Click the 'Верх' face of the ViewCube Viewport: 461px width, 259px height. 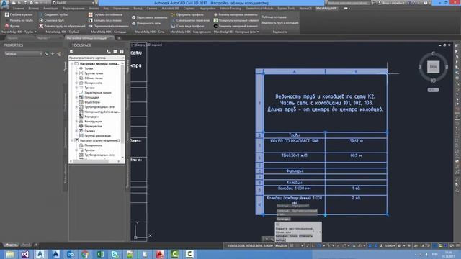click(x=433, y=67)
